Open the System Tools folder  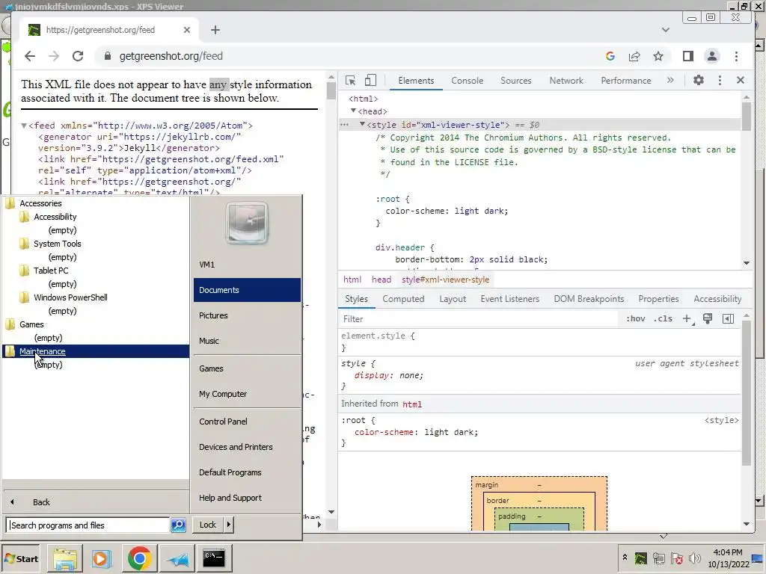point(57,244)
